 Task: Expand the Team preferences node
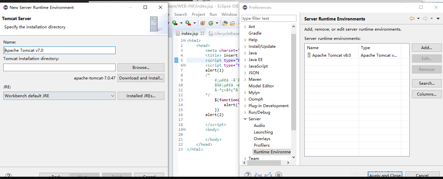tap(245, 159)
